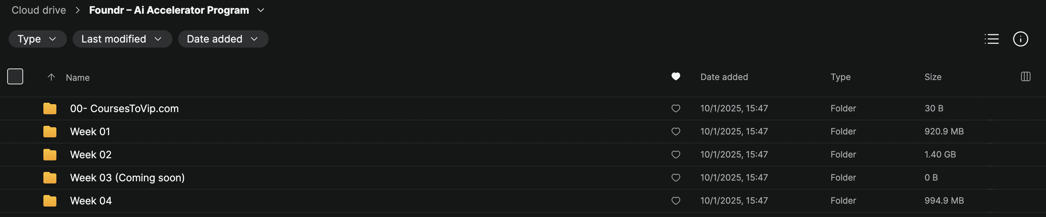Expand the Last modified filter

(x=122, y=39)
